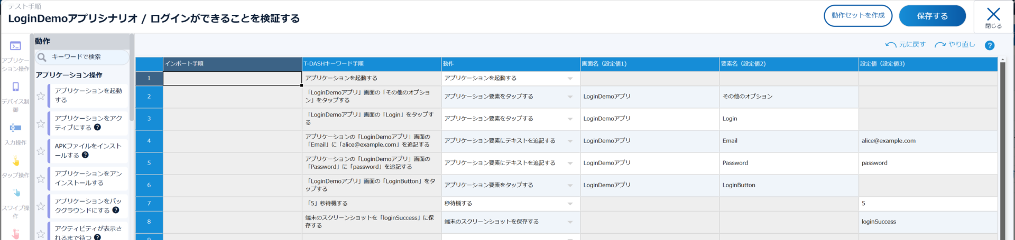The image size is (1015, 240).
Task: Select the デバイス制御 sidebar icon
Action: click(15, 87)
